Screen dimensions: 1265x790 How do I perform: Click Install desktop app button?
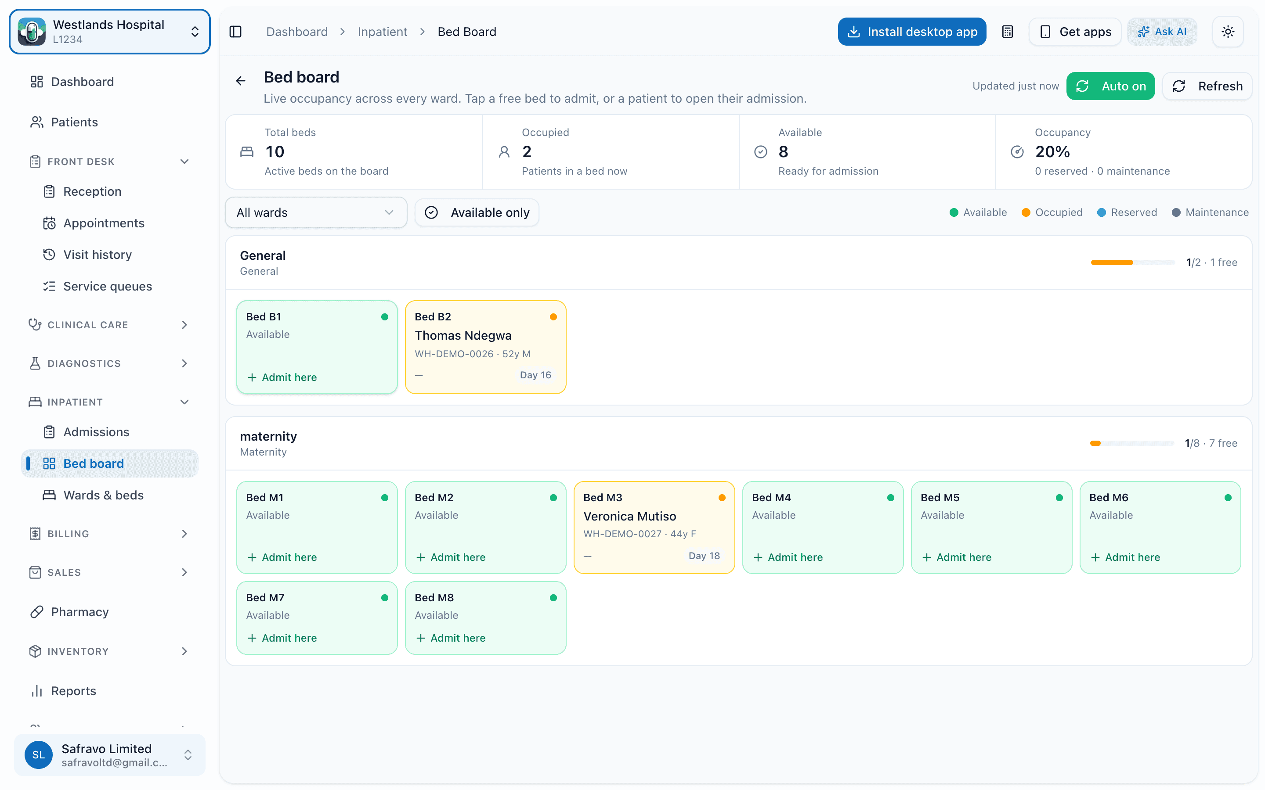[912, 32]
